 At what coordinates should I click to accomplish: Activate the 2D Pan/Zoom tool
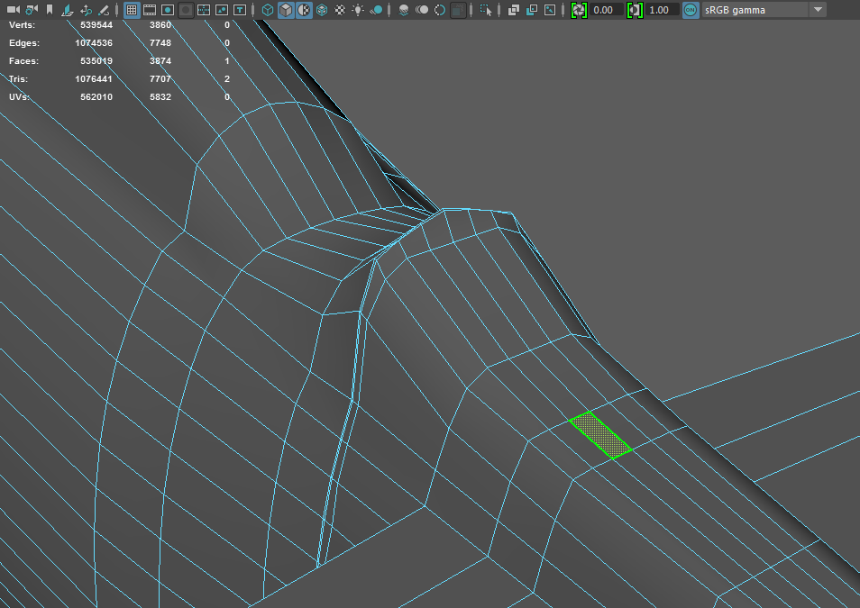pyautogui.click(x=85, y=9)
